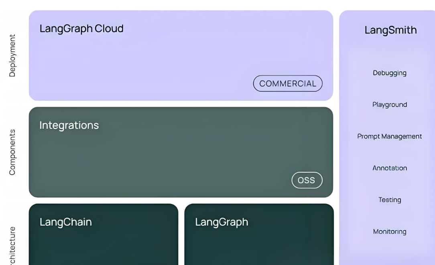The height and width of the screenshot is (265, 435).
Task: Choose Annotation from the LangSmith list
Action: coord(390,168)
